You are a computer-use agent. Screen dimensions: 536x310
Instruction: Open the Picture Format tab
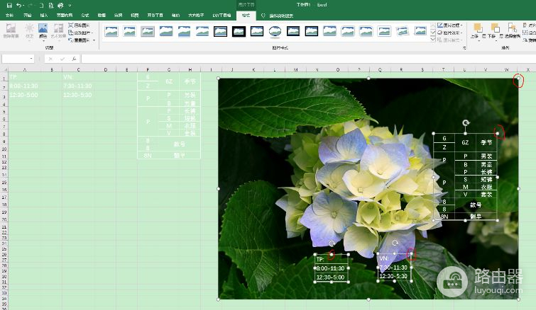click(x=246, y=14)
